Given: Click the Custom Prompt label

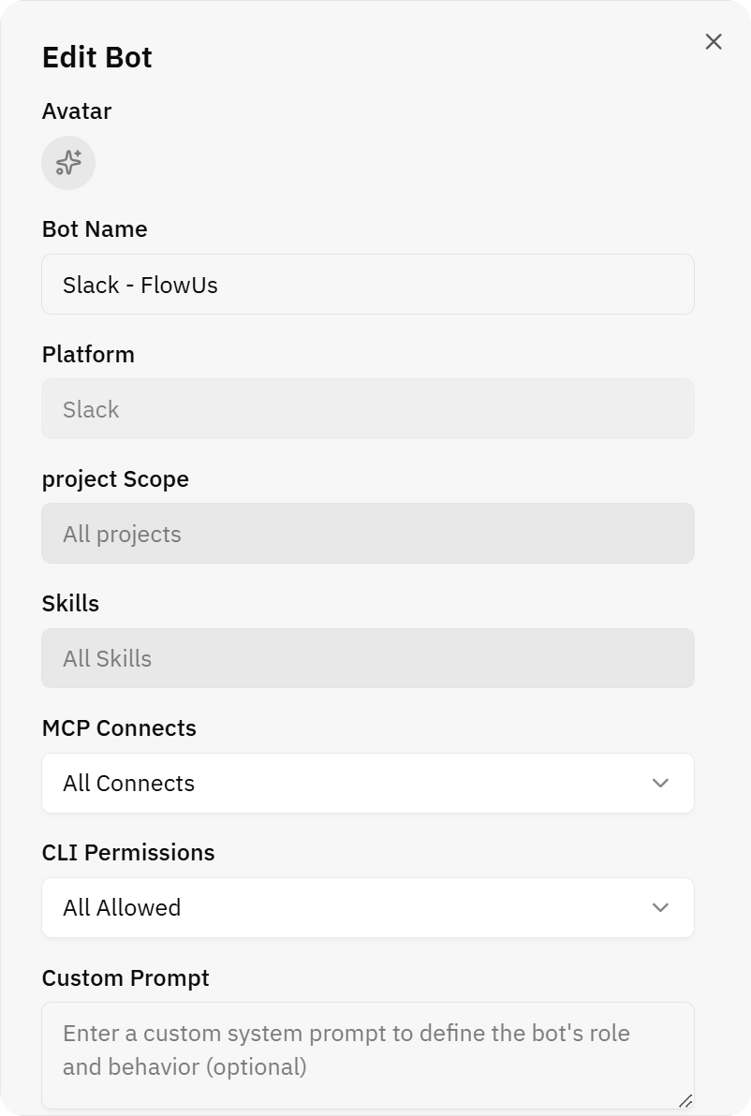Looking at the screenshot, I should point(125,978).
